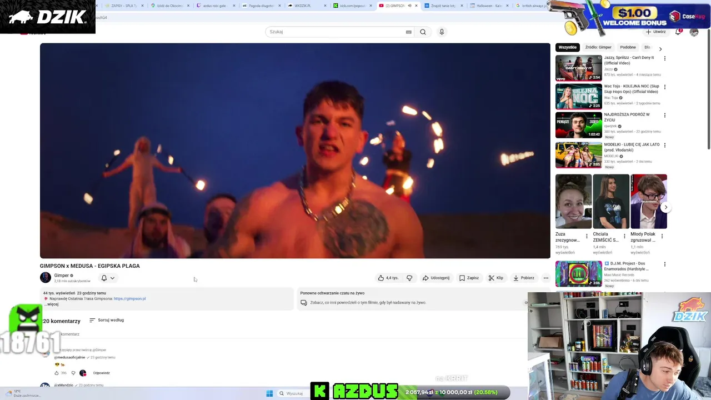Click Zapisz save to playlist button
This screenshot has width=711, height=400.
pos(469,278)
